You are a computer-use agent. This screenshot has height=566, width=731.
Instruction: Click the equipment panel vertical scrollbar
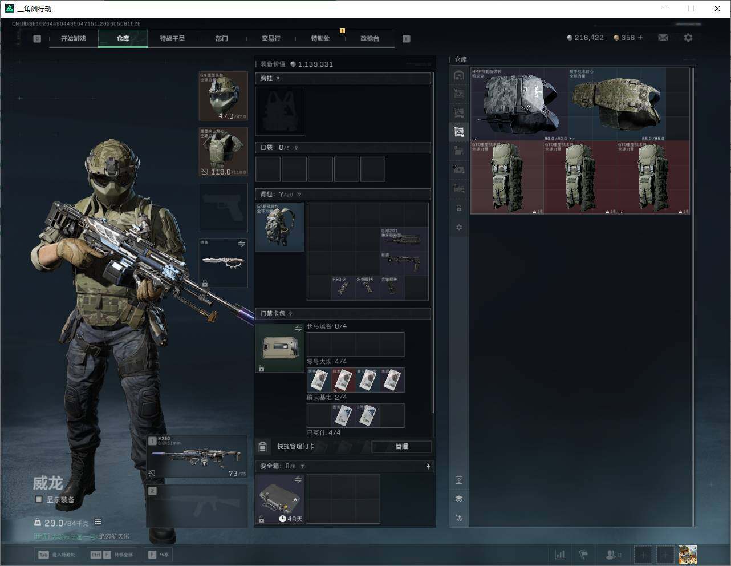pyautogui.click(x=434, y=242)
